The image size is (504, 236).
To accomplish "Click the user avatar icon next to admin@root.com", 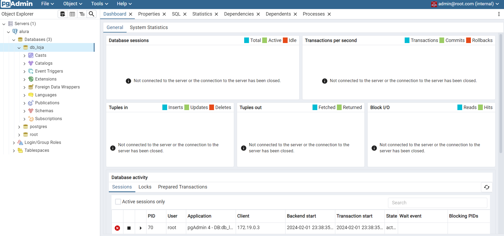I will click(x=434, y=4).
